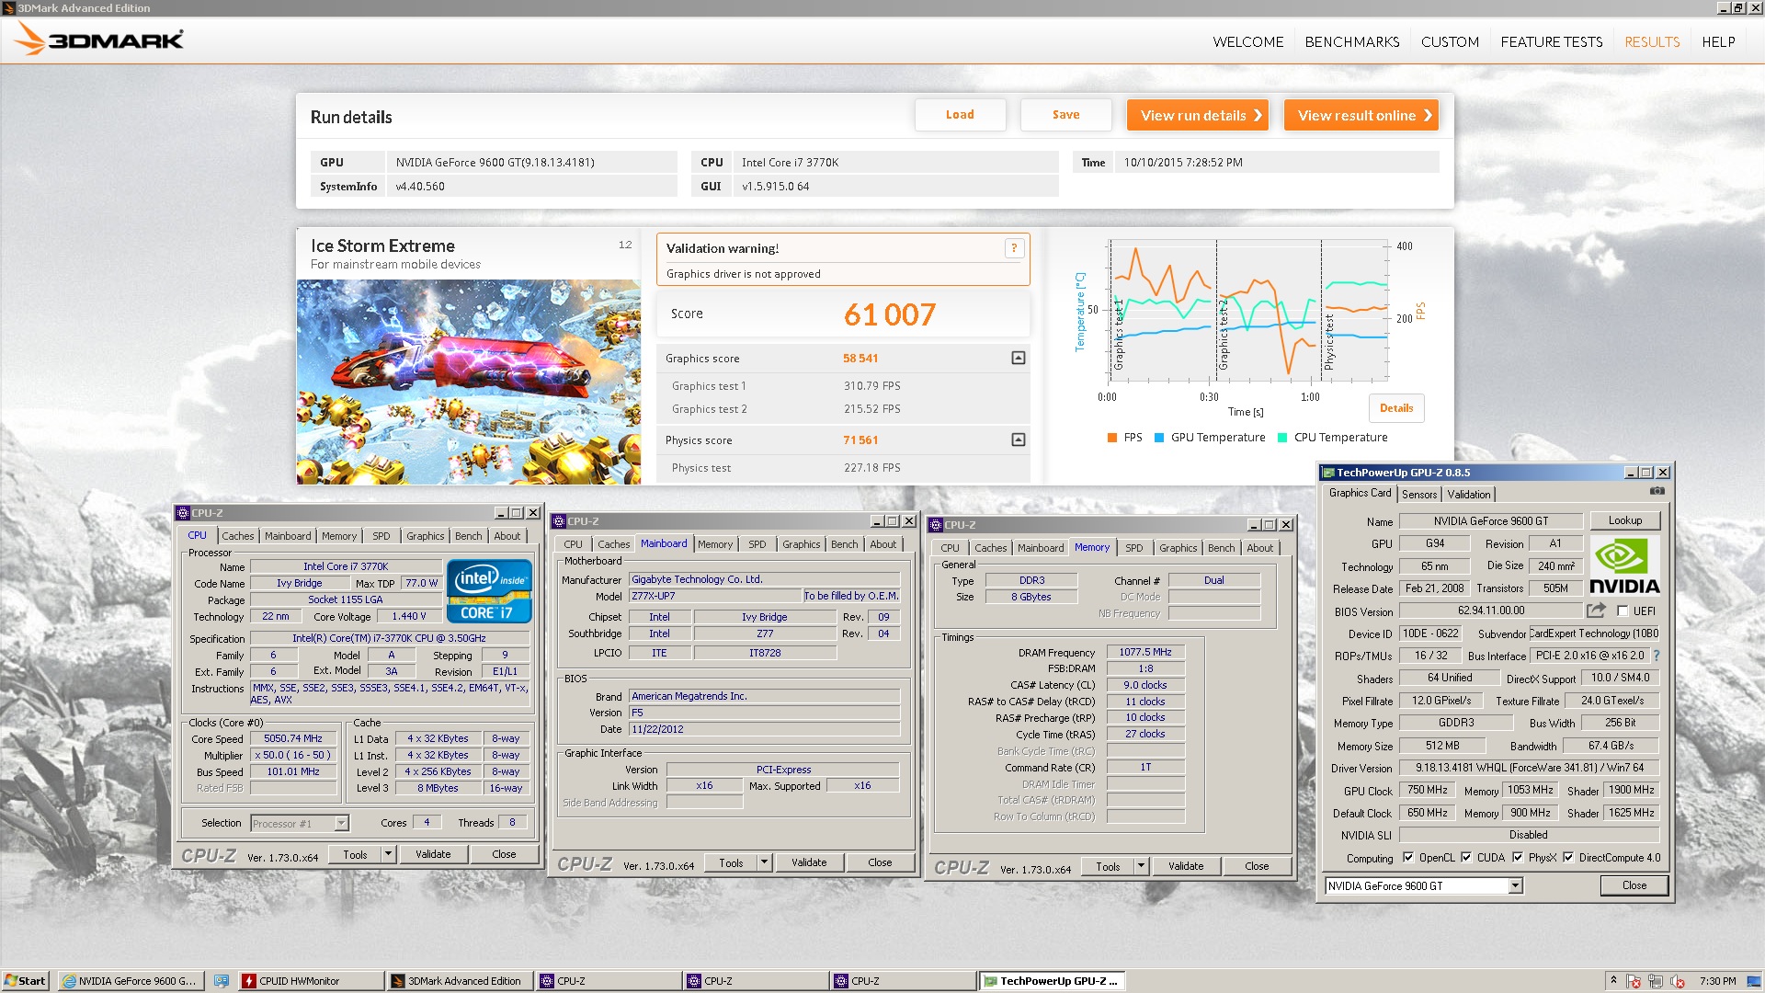Select the RESULTS section
Image resolution: width=1765 pixels, height=993 pixels.
[x=1652, y=42]
